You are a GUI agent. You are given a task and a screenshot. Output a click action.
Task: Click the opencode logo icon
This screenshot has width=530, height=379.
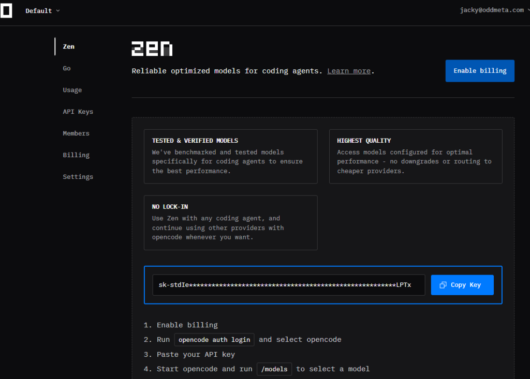pyautogui.click(x=6, y=10)
